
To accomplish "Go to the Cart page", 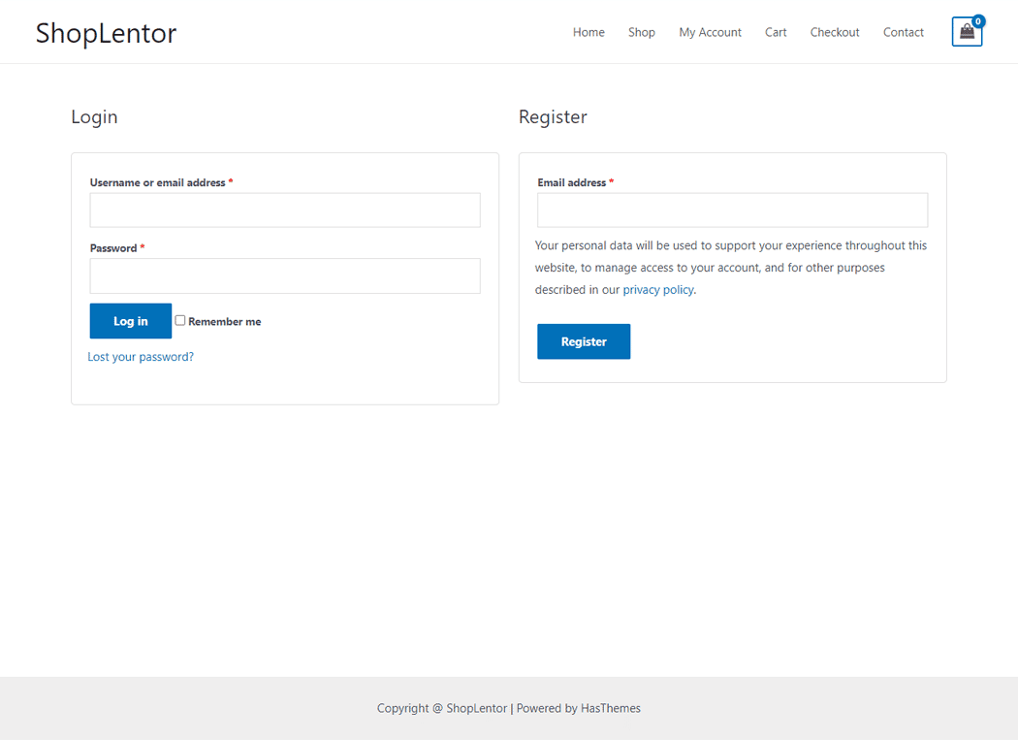I will (x=776, y=32).
